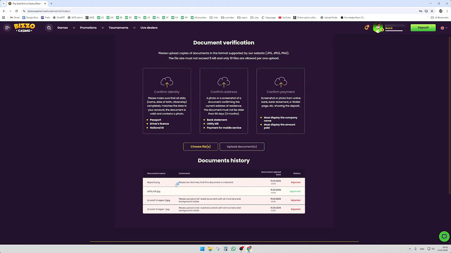Open the notifications bell

366,28
